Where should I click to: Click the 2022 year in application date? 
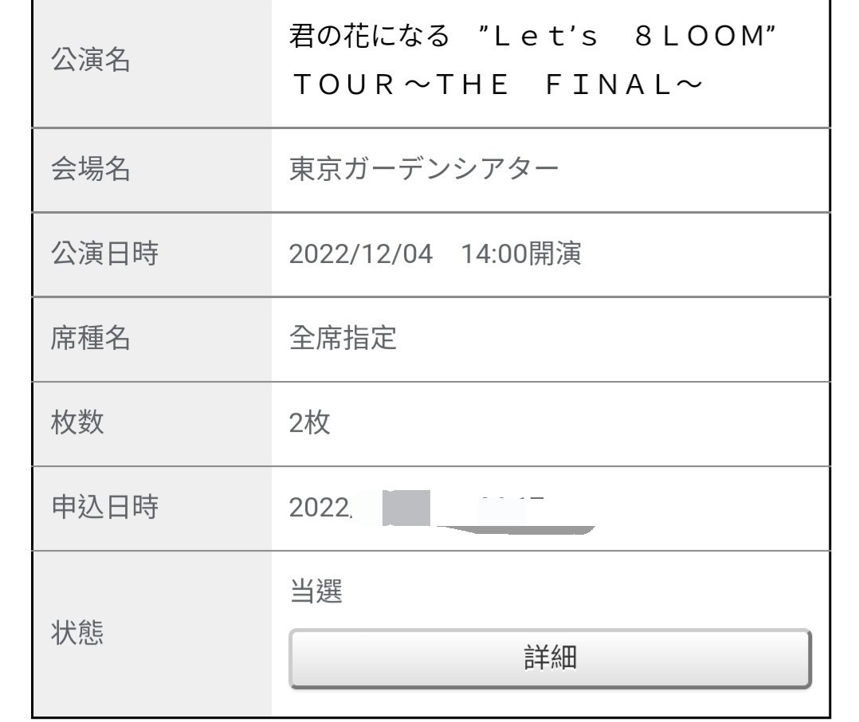(x=320, y=508)
